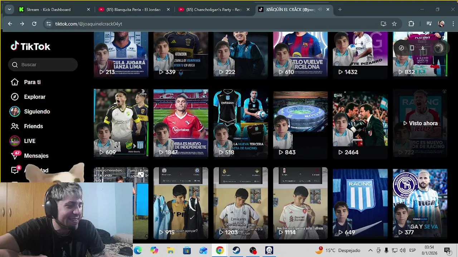Image resolution: width=458 pixels, height=257 pixels.
Task: Open the Independiente Rivadavia video with 377 views
Action: 420,203
